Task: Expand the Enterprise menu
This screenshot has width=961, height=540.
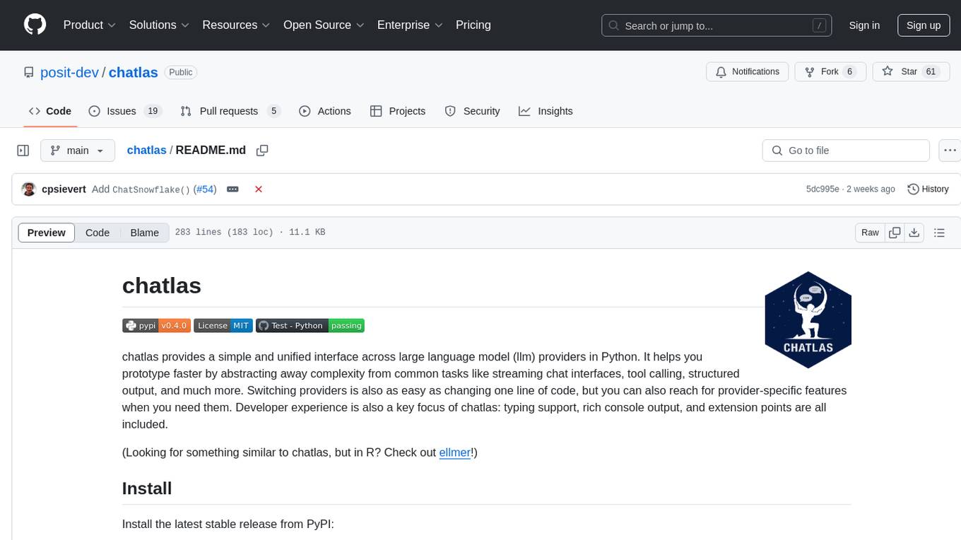Action: [x=410, y=25]
